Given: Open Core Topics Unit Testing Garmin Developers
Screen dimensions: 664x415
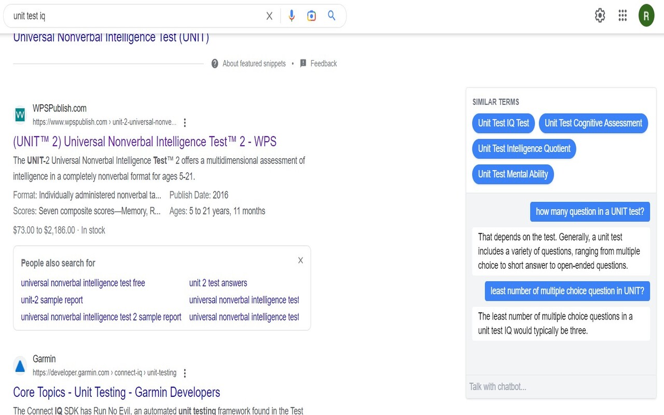Looking at the screenshot, I should click(x=116, y=392).
